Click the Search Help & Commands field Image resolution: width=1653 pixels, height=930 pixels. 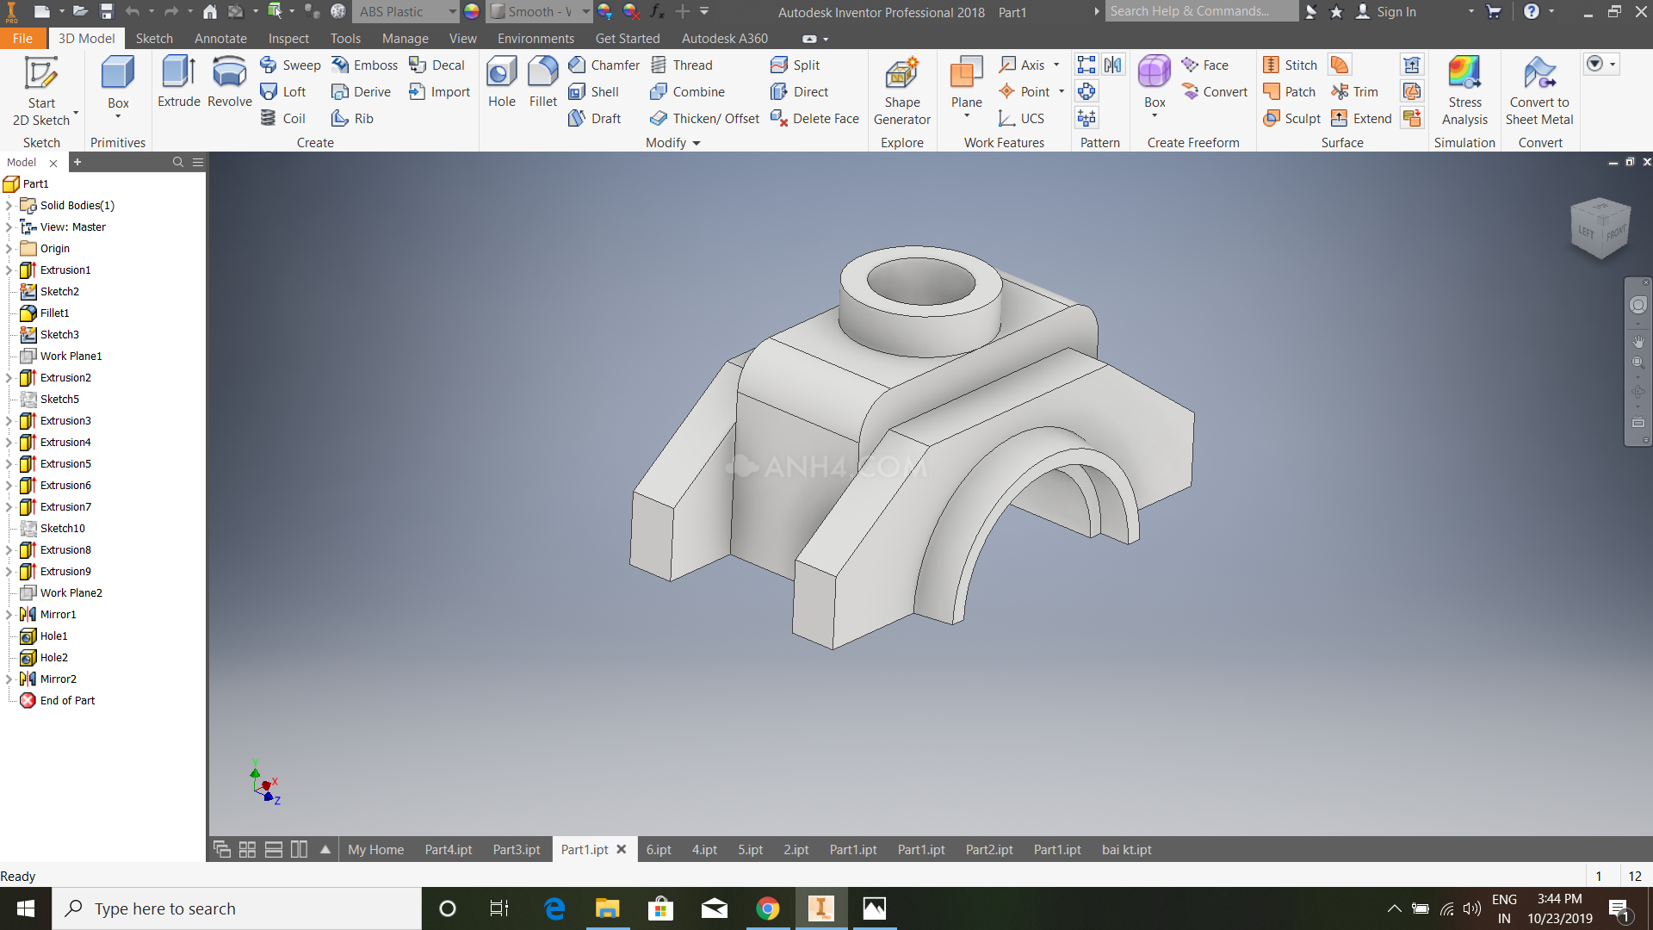tap(1201, 11)
